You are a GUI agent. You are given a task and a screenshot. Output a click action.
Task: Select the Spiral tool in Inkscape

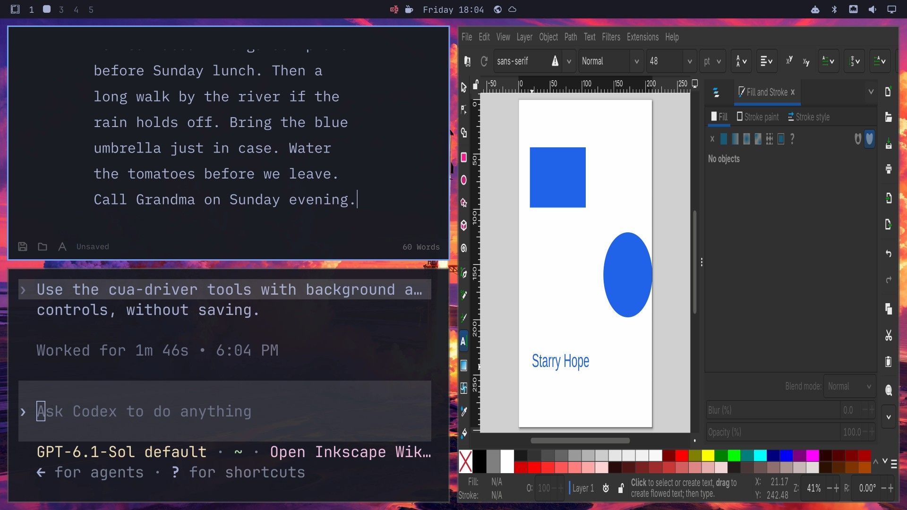(x=463, y=248)
